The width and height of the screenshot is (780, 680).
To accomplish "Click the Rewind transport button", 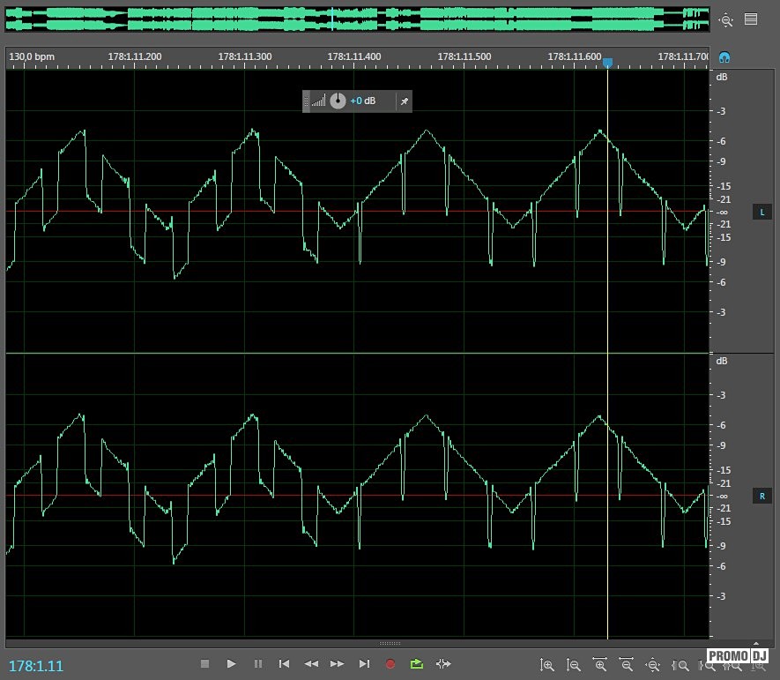I will pyautogui.click(x=310, y=664).
